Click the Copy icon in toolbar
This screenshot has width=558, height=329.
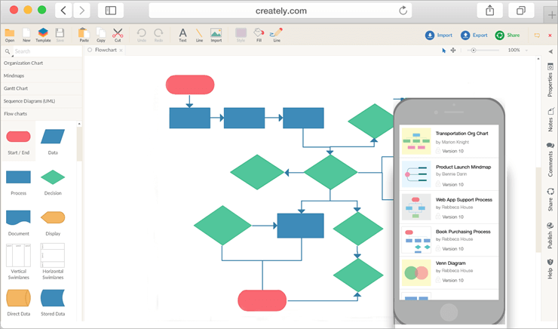pos(101,35)
